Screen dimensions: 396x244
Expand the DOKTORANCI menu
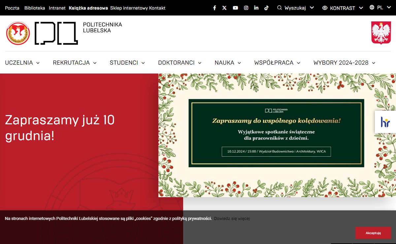coord(180,63)
